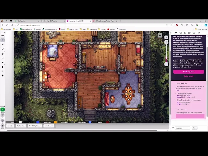The image size is (208, 156).
Task: Click the dark red swatch next to Zoreni
Action: point(107,122)
